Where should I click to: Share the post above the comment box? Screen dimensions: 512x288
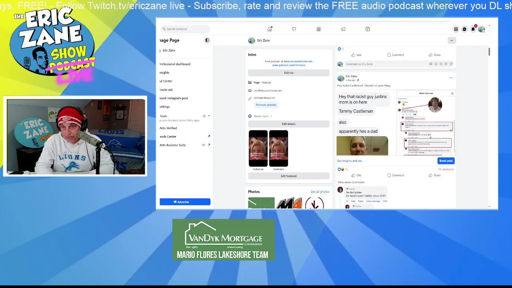[x=434, y=55]
